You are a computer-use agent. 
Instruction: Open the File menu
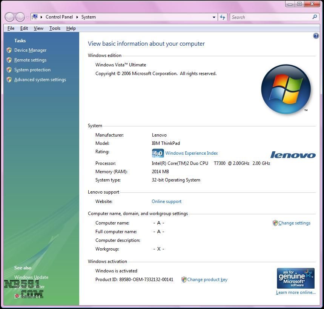pos(11,28)
